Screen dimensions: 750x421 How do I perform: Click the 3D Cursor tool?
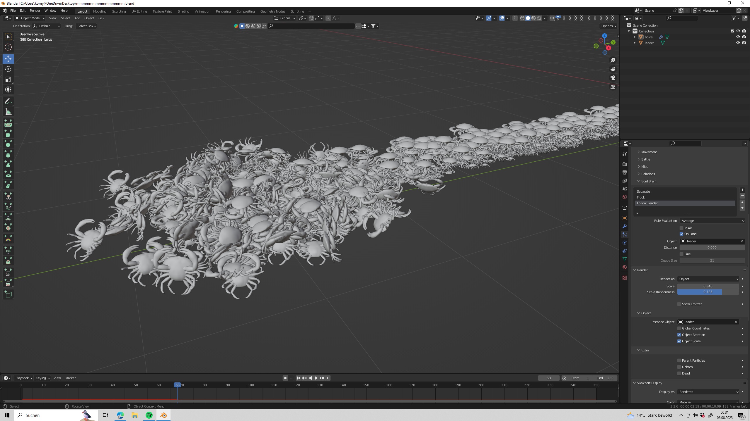pyautogui.click(x=8, y=47)
